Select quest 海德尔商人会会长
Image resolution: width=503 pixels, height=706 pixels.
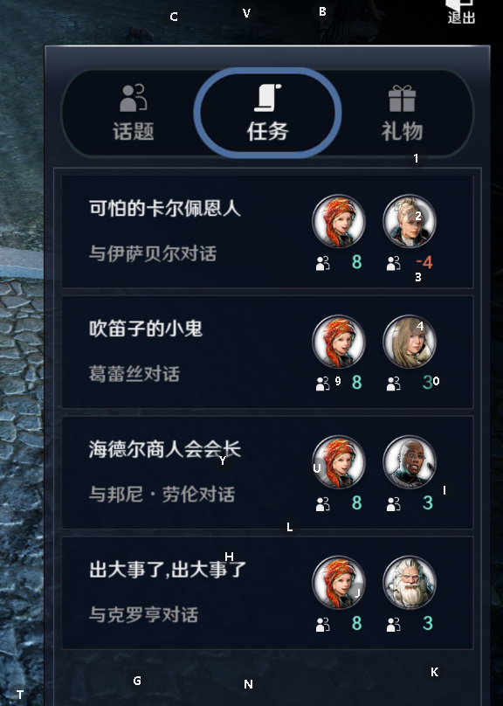(x=267, y=473)
